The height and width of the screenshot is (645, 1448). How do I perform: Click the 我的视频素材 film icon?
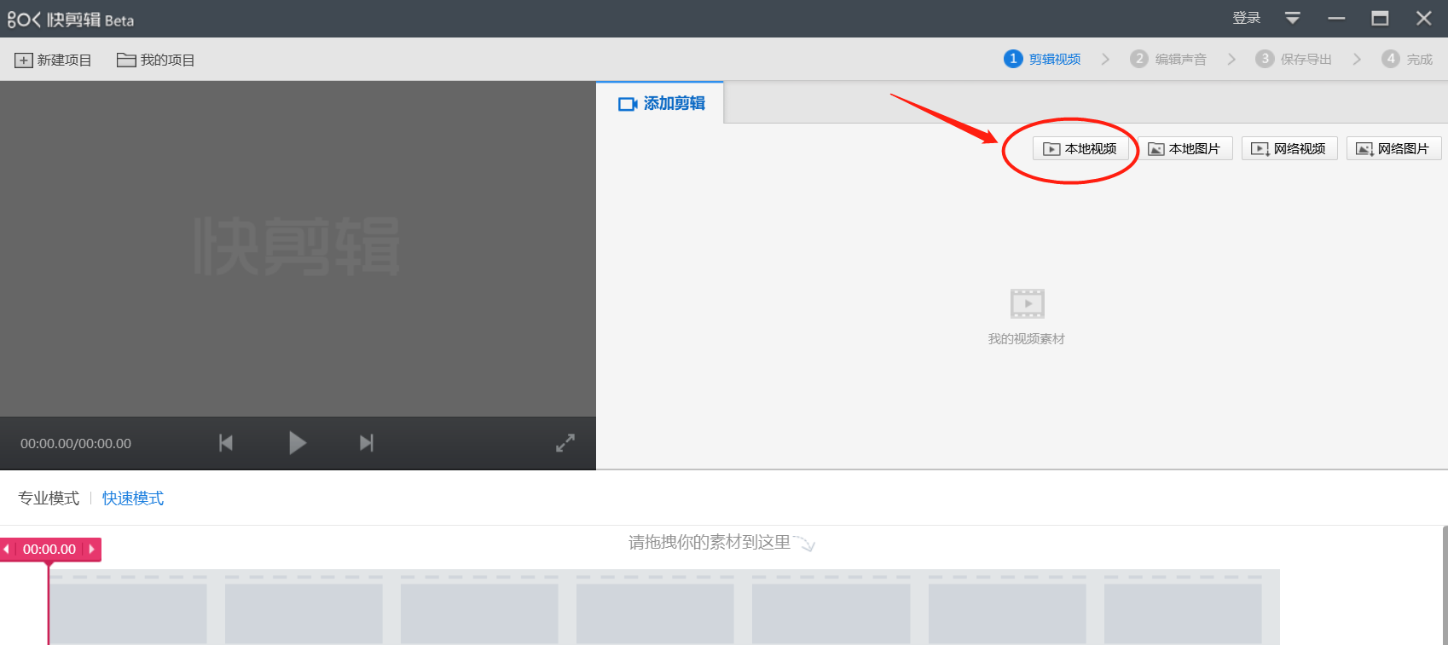tap(1027, 303)
